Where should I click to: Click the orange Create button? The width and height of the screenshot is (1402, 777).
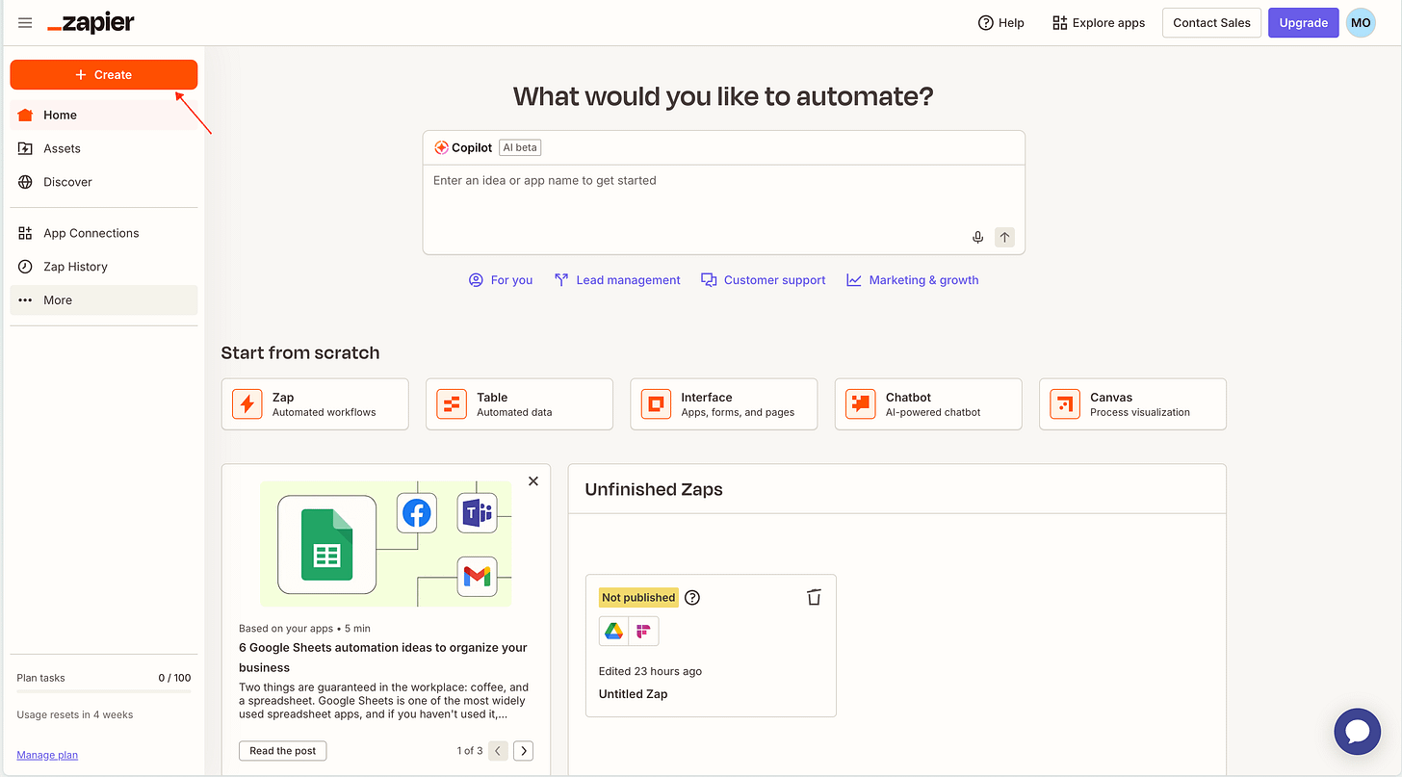(x=104, y=74)
